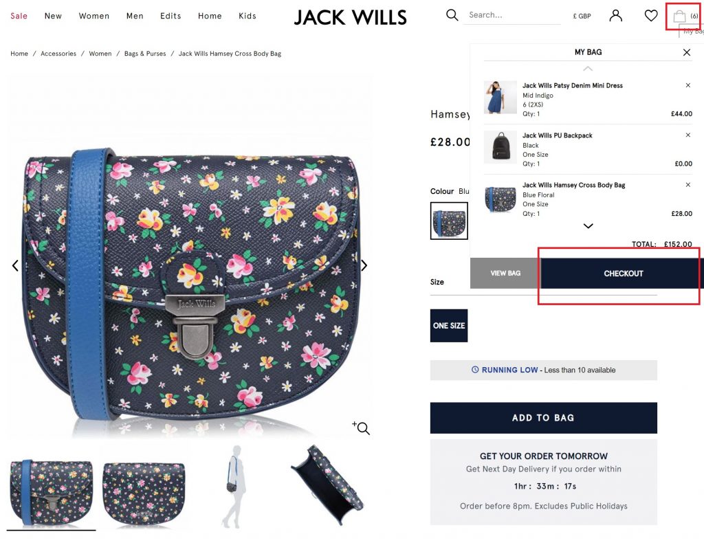Click the search magnifier icon
Image resolution: width=704 pixels, height=543 pixels.
[452, 15]
